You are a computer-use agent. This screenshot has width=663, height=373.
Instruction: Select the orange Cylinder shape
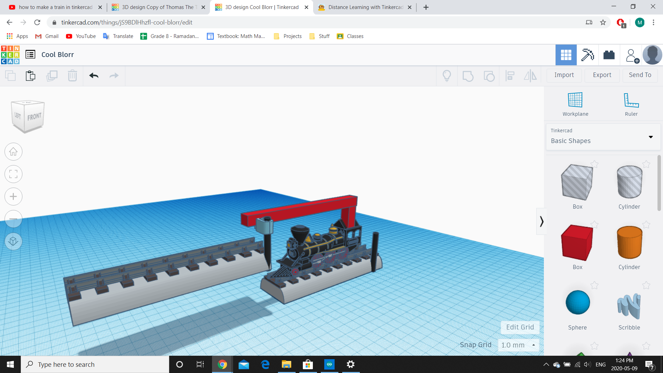pyautogui.click(x=629, y=242)
